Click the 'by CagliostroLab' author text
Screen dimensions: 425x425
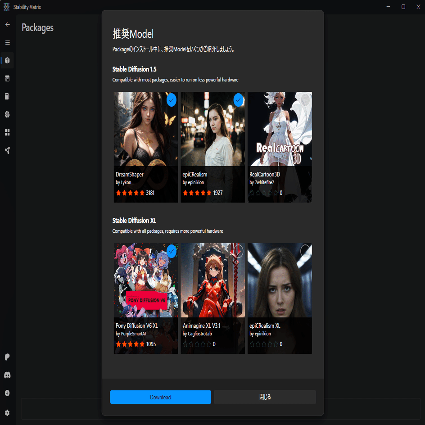click(x=197, y=334)
